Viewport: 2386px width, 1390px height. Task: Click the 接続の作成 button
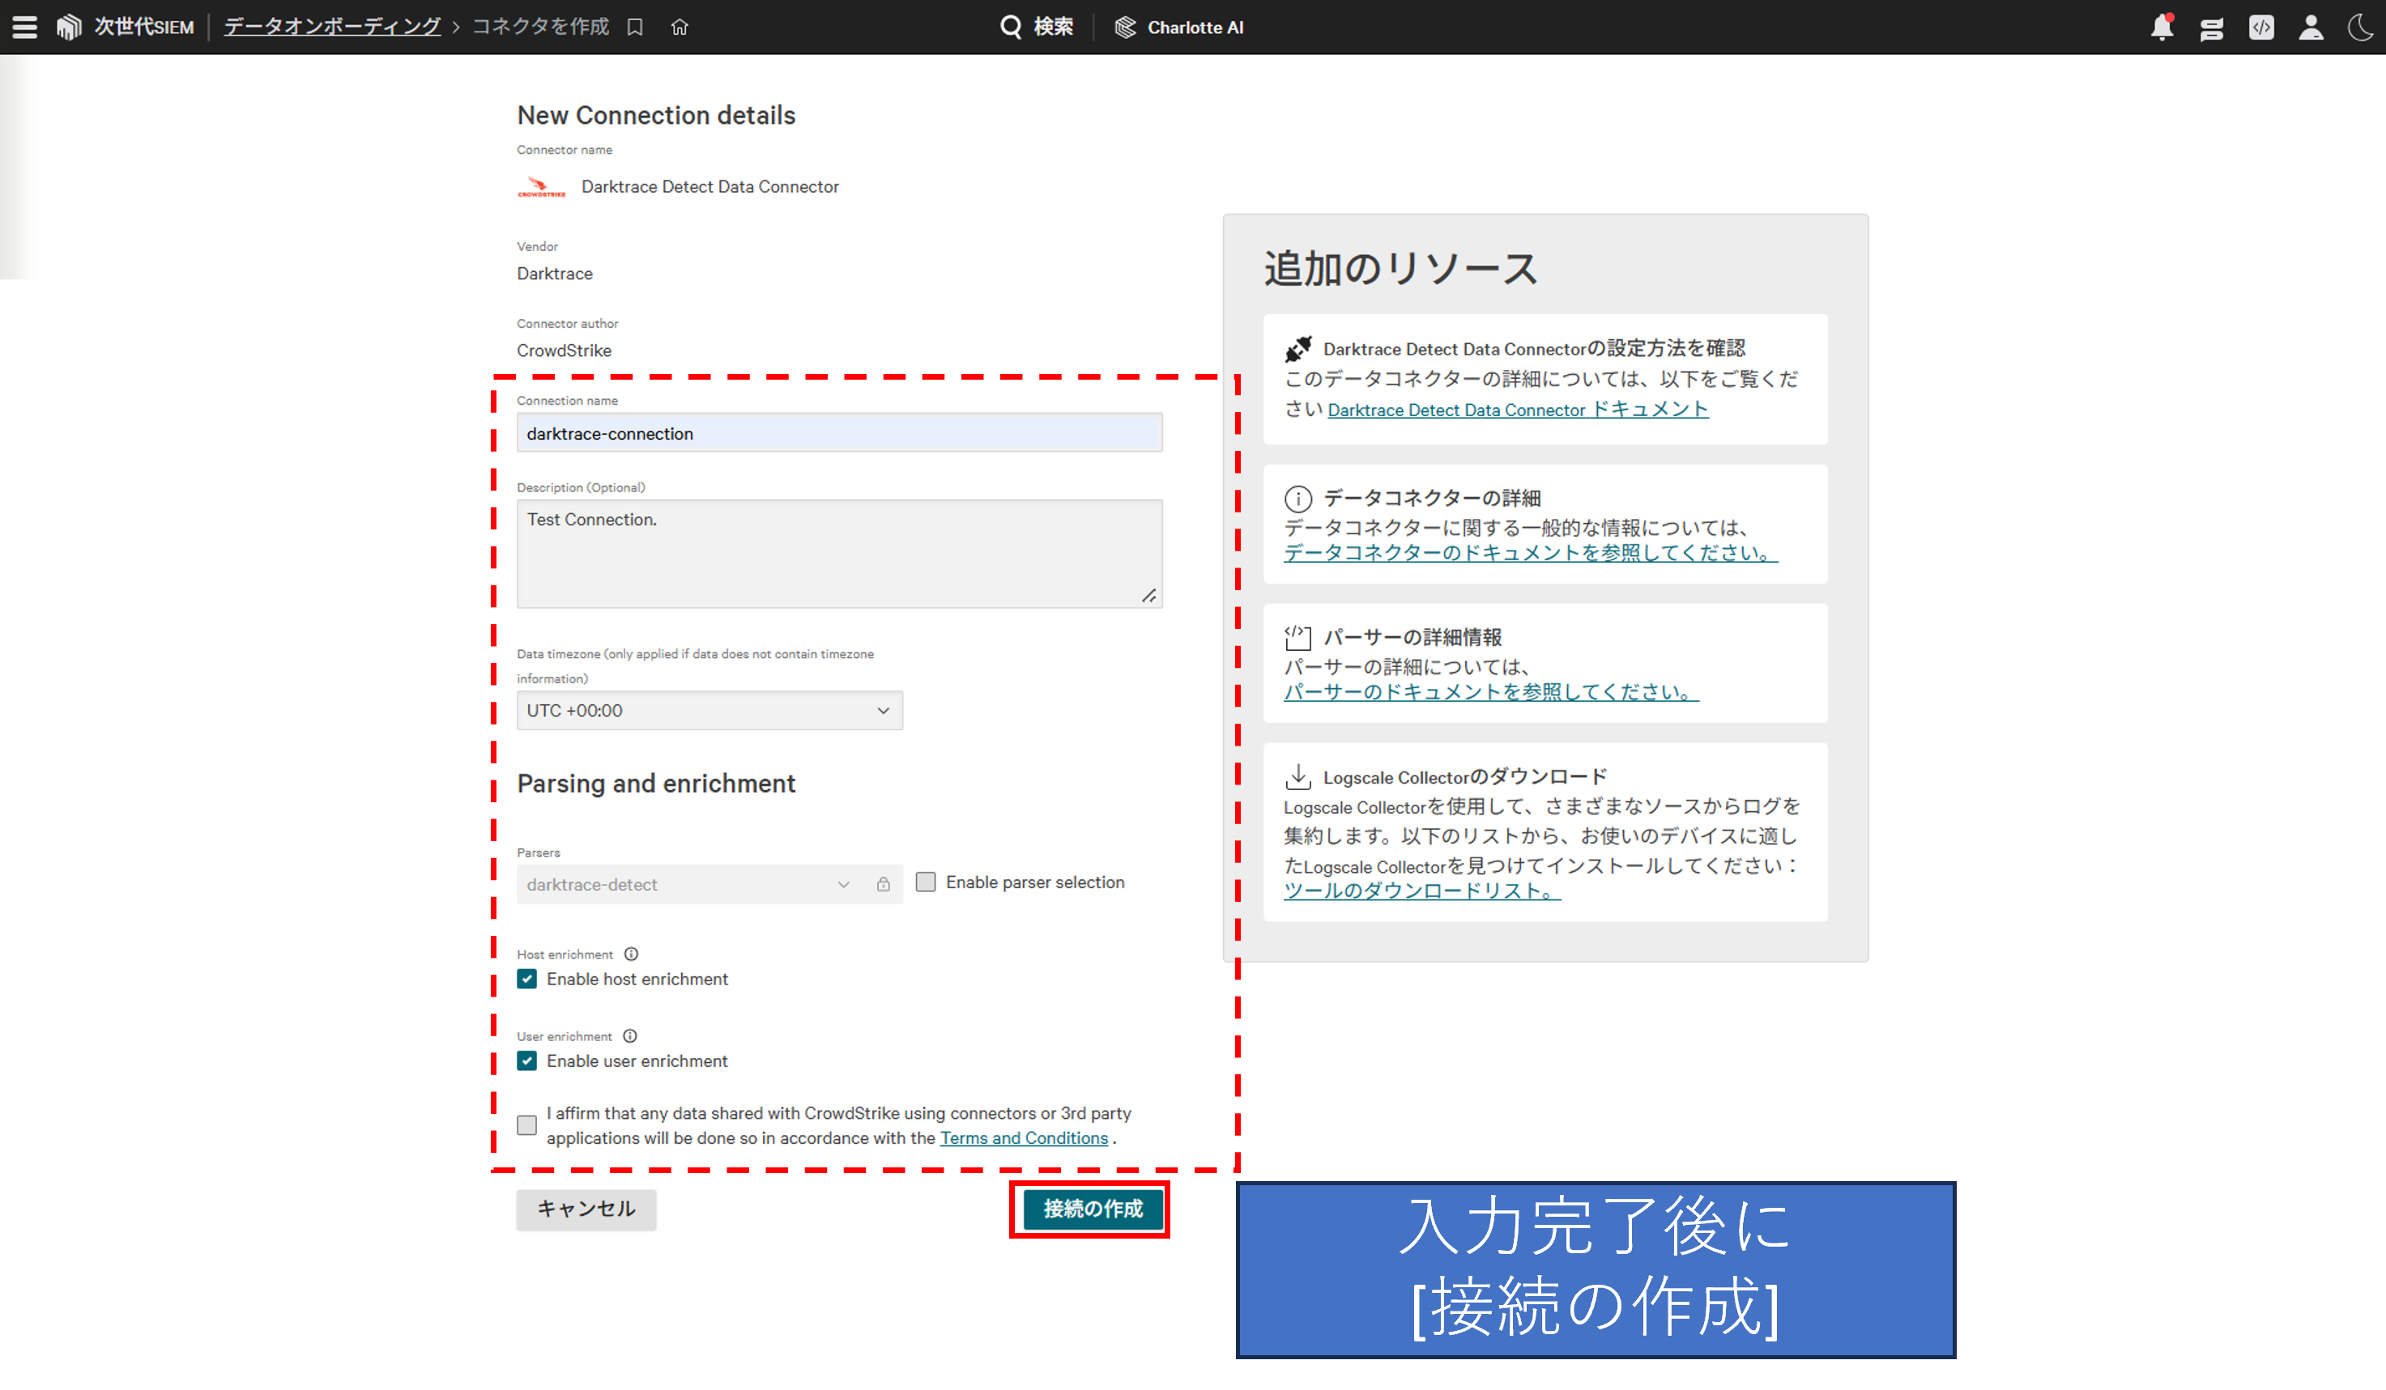pos(1093,1209)
